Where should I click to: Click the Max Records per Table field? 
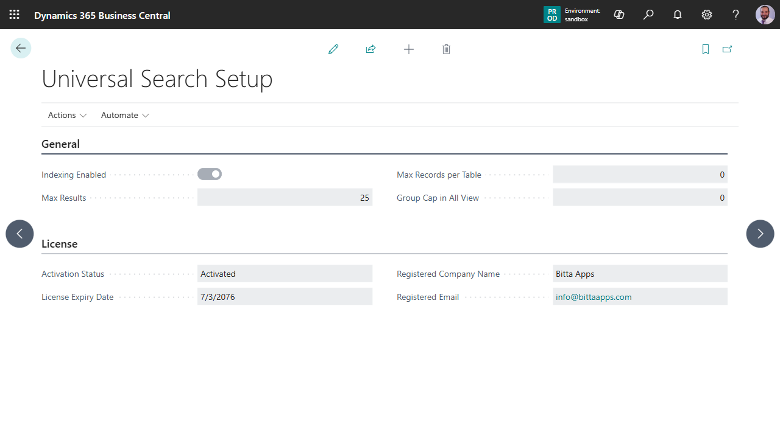[640, 175]
